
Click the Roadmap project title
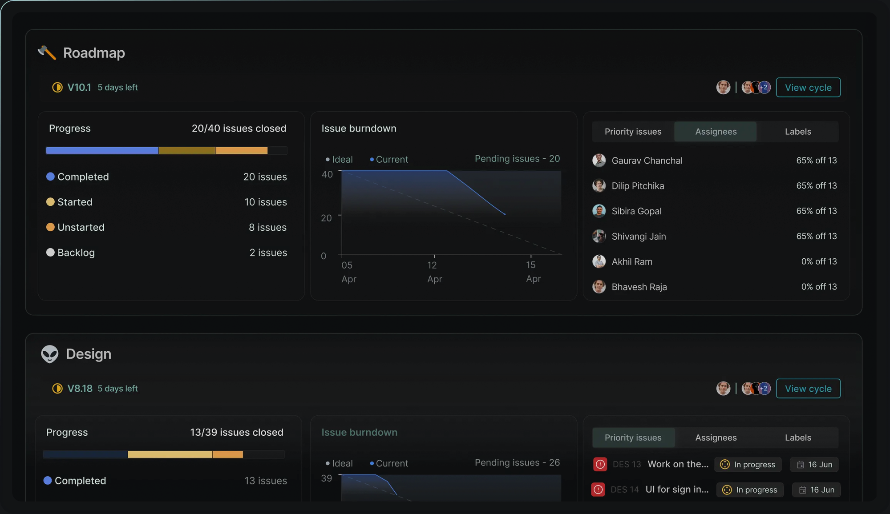click(x=94, y=53)
